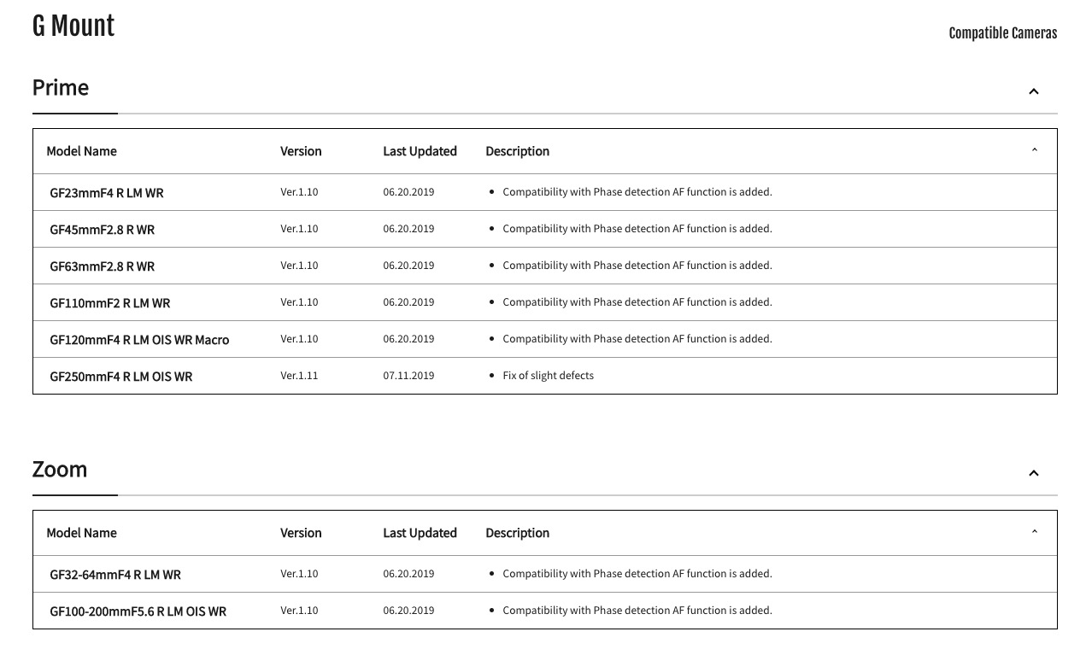Click GF23mmF4 R LM WR model name
The image size is (1086, 655).
pyautogui.click(x=107, y=193)
